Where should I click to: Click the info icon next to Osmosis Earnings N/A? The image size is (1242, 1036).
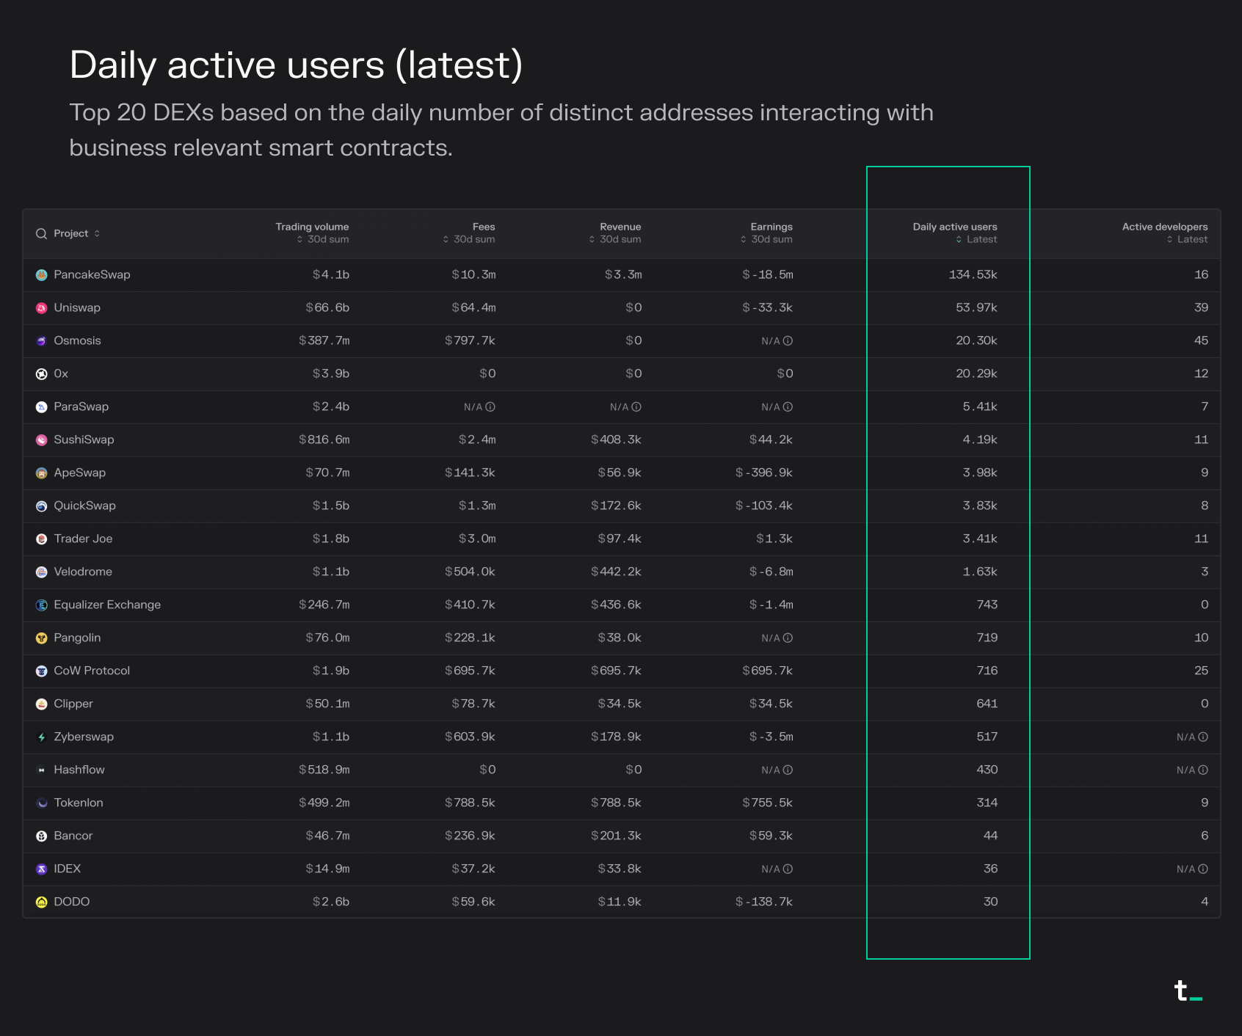[788, 341]
